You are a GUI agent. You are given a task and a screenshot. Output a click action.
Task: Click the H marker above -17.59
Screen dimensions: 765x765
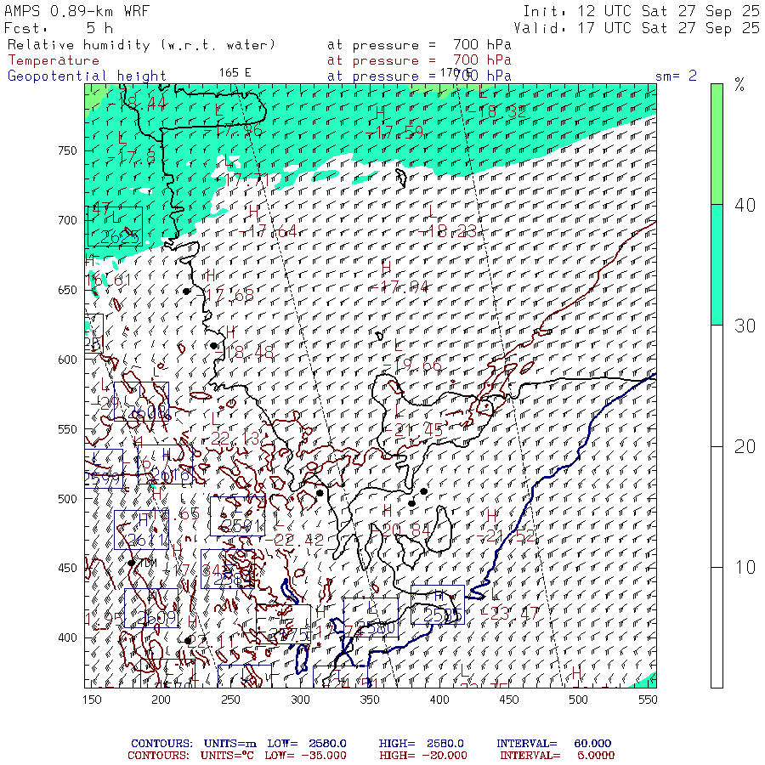click(380, 113)
